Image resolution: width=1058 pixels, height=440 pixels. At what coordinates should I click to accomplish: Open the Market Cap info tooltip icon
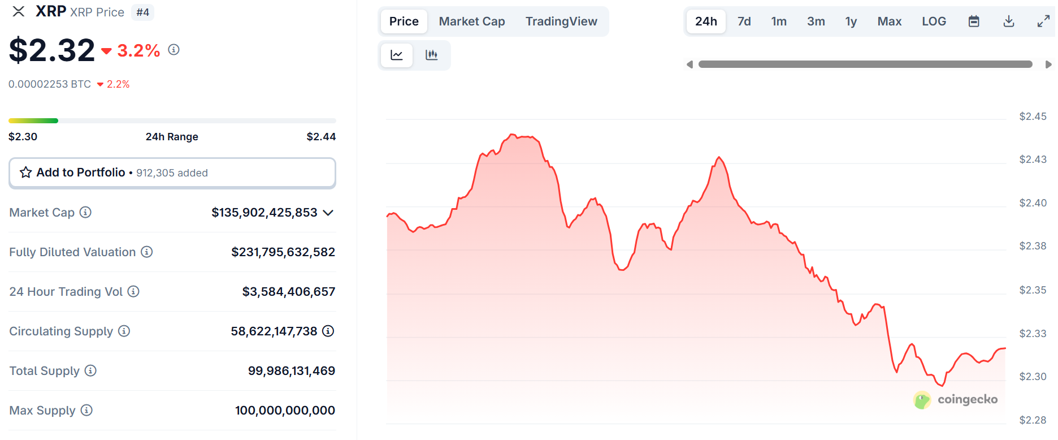[85, 212]
